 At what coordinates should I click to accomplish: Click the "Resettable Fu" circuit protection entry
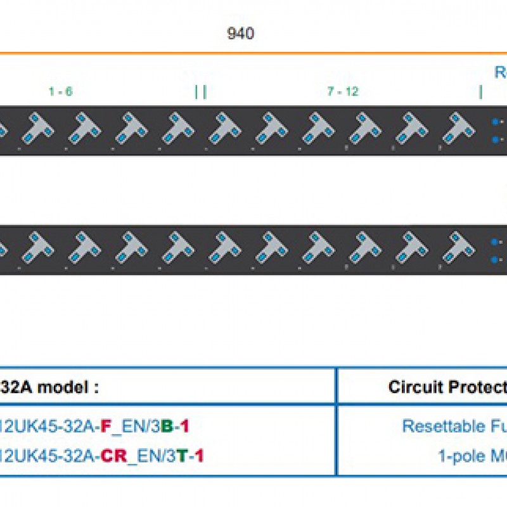pyautogui.click(x=454, y=426)
